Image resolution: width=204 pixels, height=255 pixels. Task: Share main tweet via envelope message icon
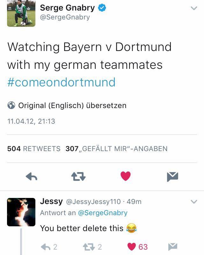[172, 177]
